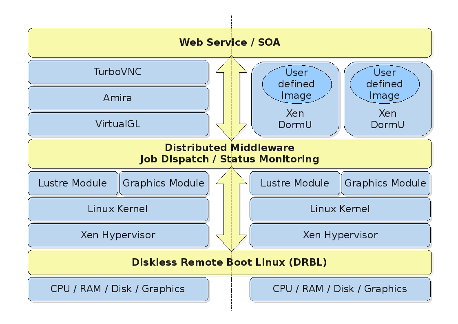Image resolution: width=458 pixels, height=324 pixels.
Task: Select the TurboVNC block
Action: [118, 72]
